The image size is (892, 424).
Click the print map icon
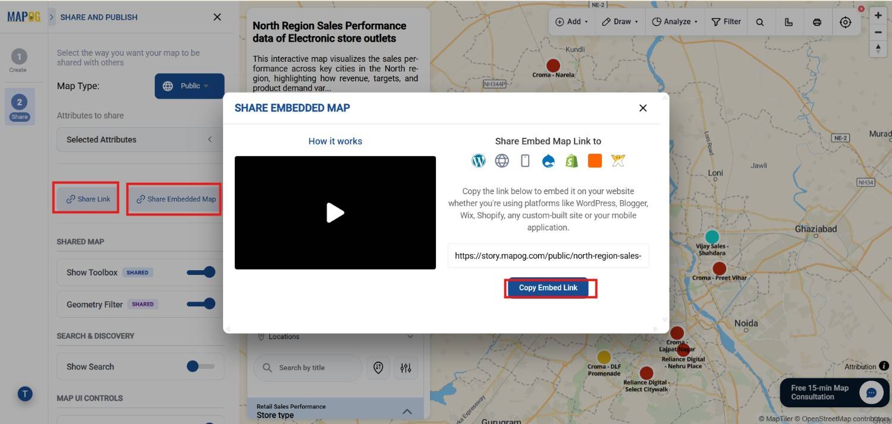[817, 22]
